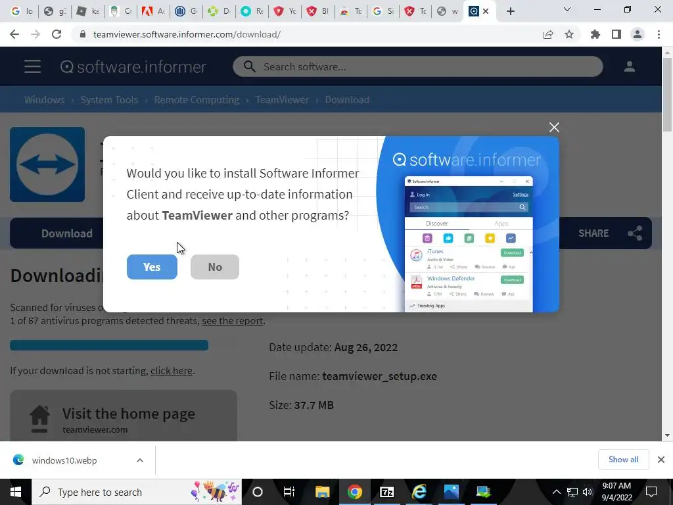This screenshot has width=673, height=505.
Task: Close the active Software Informer tab
Action: (486, 11)
